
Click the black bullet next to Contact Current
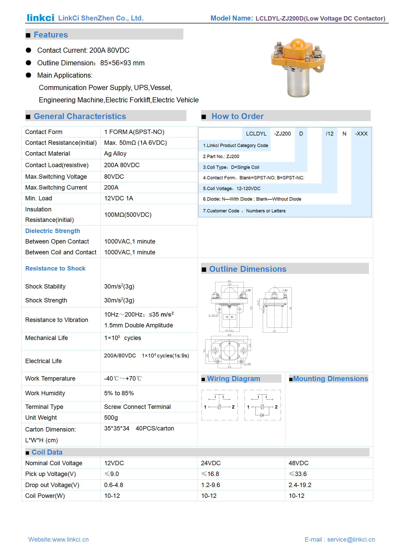(29, 50)
